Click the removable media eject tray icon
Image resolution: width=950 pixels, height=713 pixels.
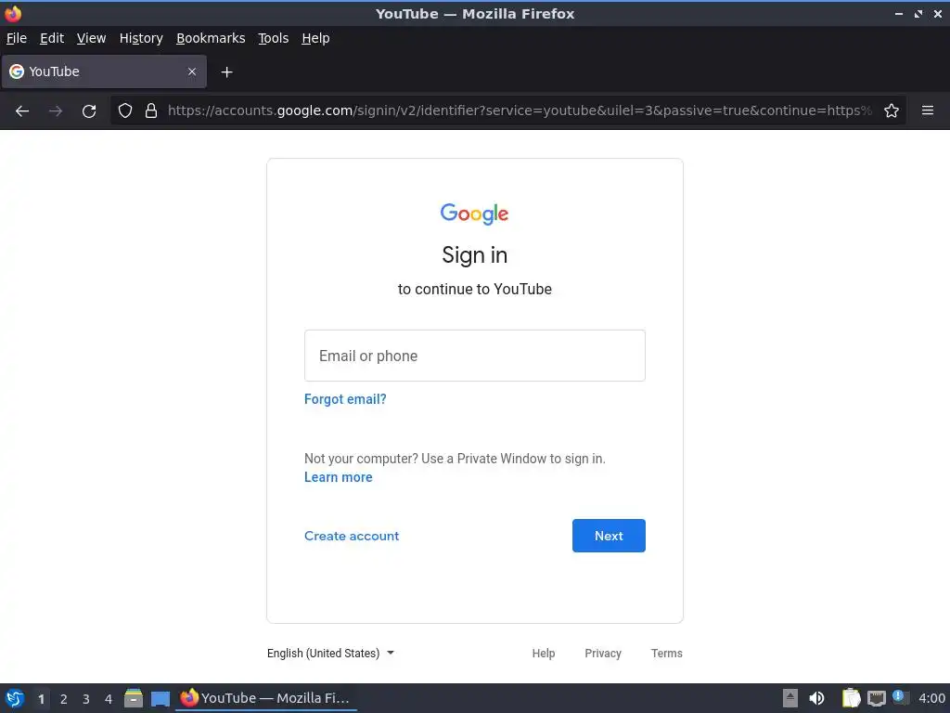[x=790, y=698]
